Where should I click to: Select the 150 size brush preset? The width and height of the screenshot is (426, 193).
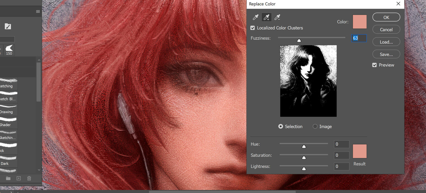pyautogui.click(x=9, y=50)
